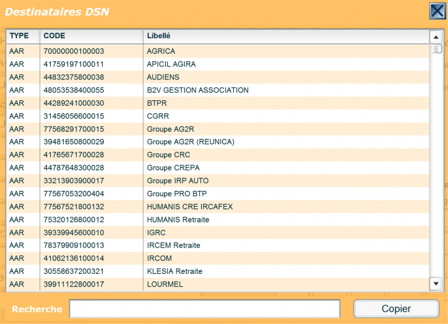Click code 30558637200321
The height and width of the screenshot is (324, 448).
(x=73, y=271)
